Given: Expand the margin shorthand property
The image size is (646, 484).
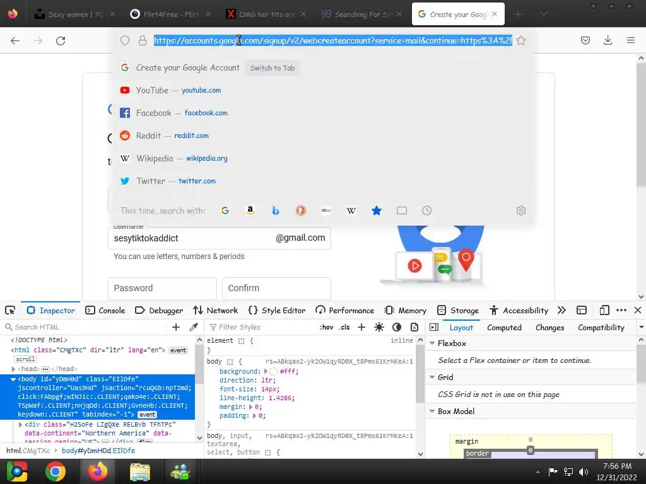Looking at the screenshot, I should coord(250,406).
